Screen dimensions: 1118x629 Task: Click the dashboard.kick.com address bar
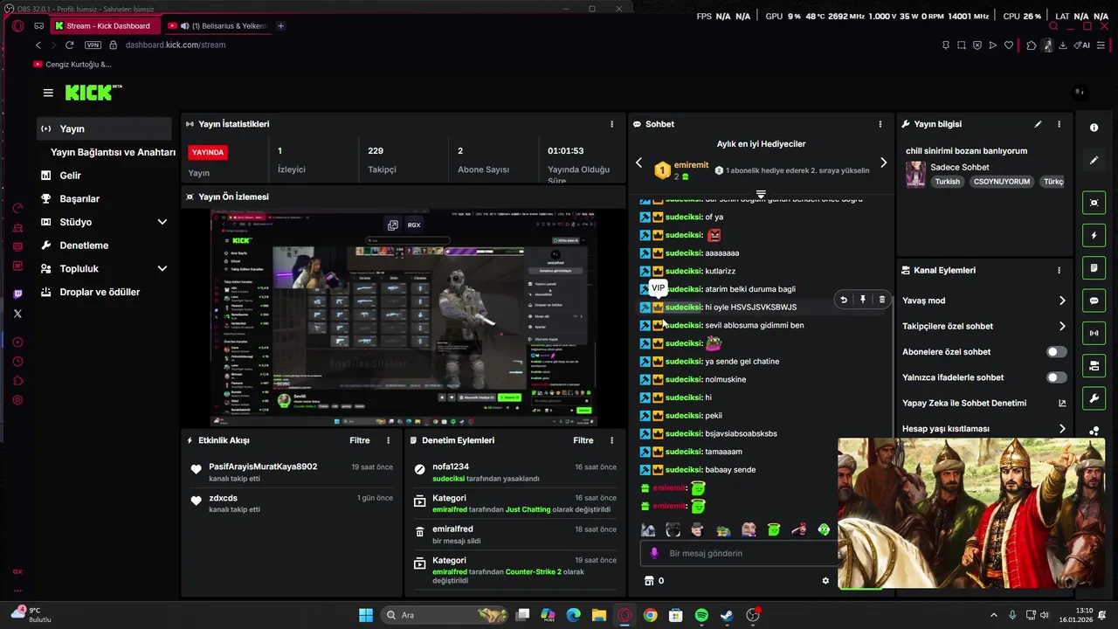coord(175,45)
